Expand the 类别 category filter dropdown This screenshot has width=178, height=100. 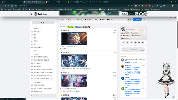63,19
